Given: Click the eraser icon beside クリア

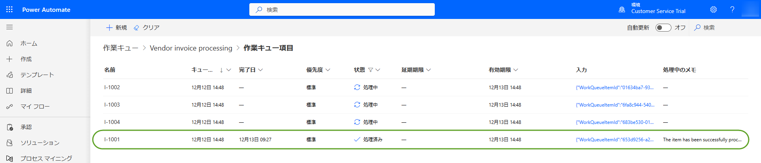Looking at the screenshot, I should coord(136,28).
